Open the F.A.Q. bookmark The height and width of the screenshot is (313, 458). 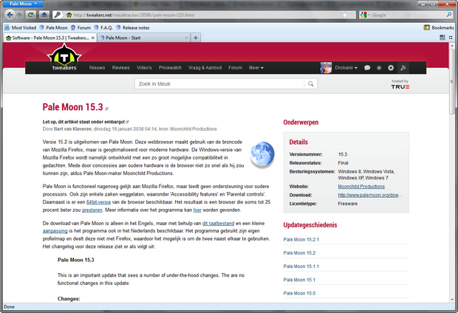tap(103, 28)
